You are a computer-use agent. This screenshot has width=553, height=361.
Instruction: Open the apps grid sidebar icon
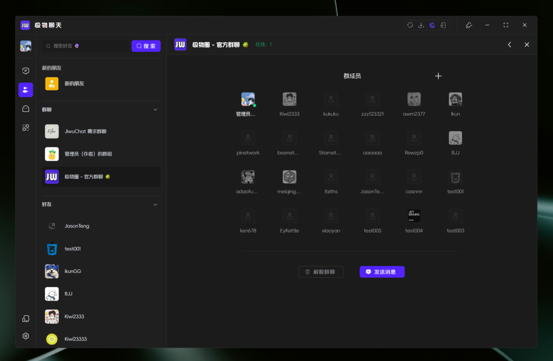tap(26, 128)
